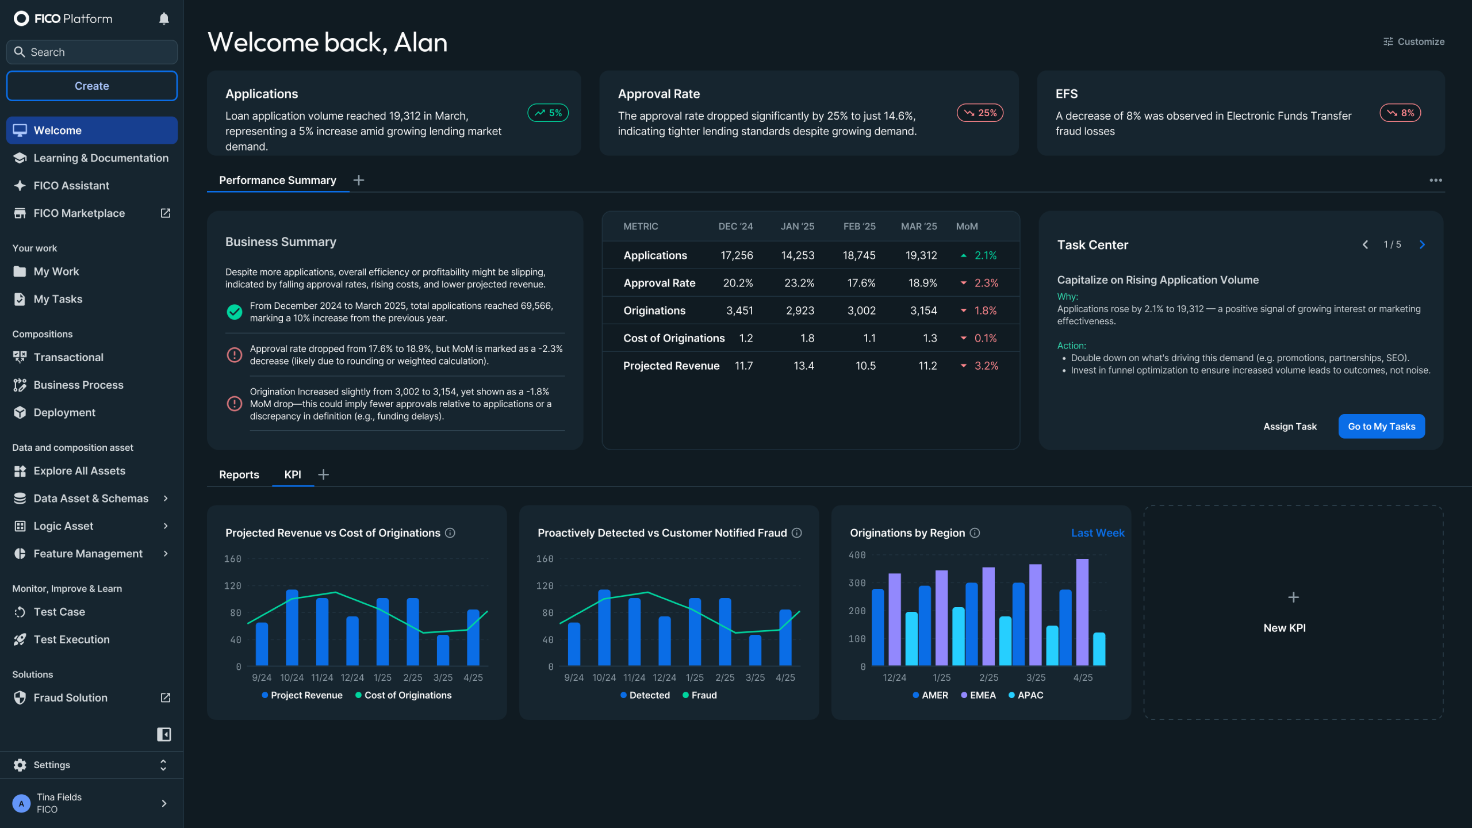Screen dimensions: 1472x828
Task: Click the Applications 5% increase badge
Action: (548, 113)
